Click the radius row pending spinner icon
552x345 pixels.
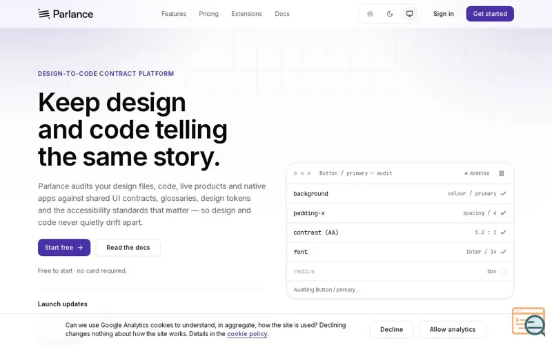pos(503,271)
